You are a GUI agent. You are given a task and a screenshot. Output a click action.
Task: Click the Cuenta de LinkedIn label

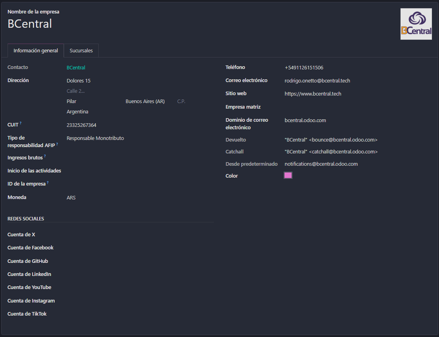pyautogui.click(x=29, y=274)
